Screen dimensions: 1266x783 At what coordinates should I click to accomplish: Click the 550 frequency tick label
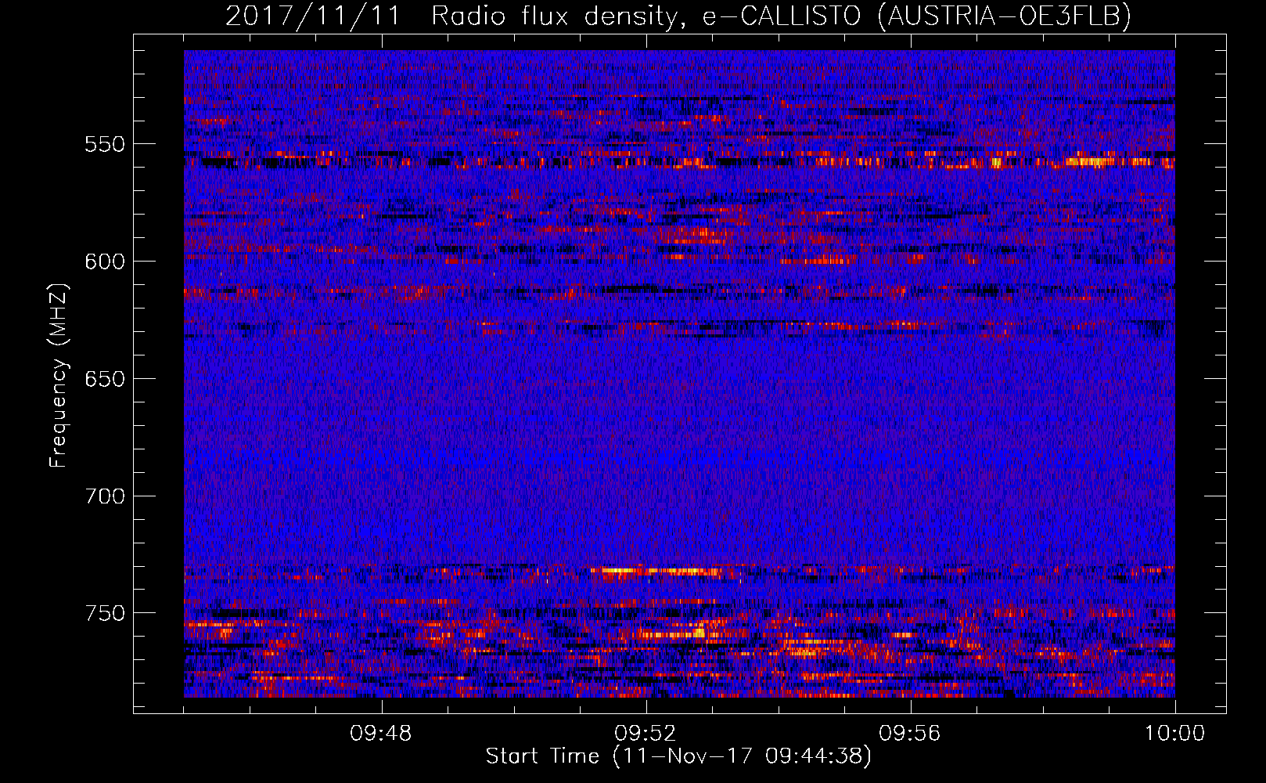click(x=105, y=144)
